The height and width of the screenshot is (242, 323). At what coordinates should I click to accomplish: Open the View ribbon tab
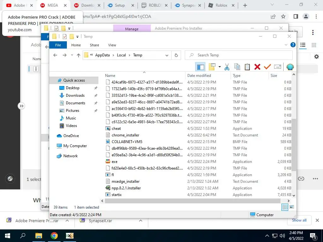pyautogui.click(x=112, y=45)
